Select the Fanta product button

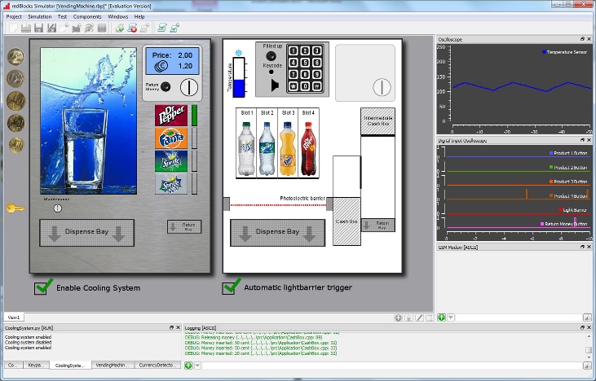(171, 138)
